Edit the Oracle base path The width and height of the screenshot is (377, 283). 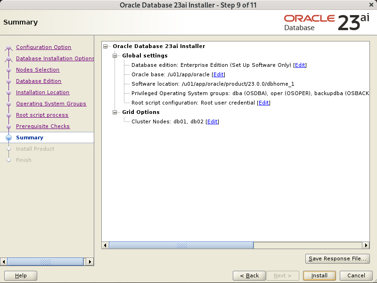tap(219, 74)
